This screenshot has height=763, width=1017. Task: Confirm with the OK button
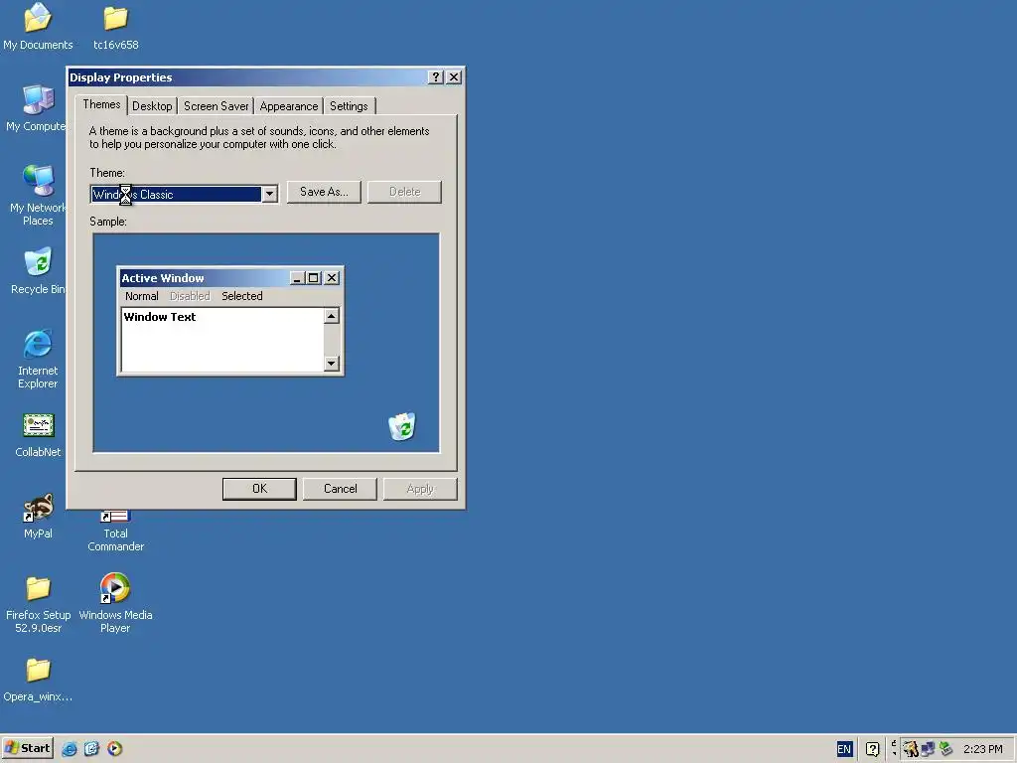click(259, 489)
